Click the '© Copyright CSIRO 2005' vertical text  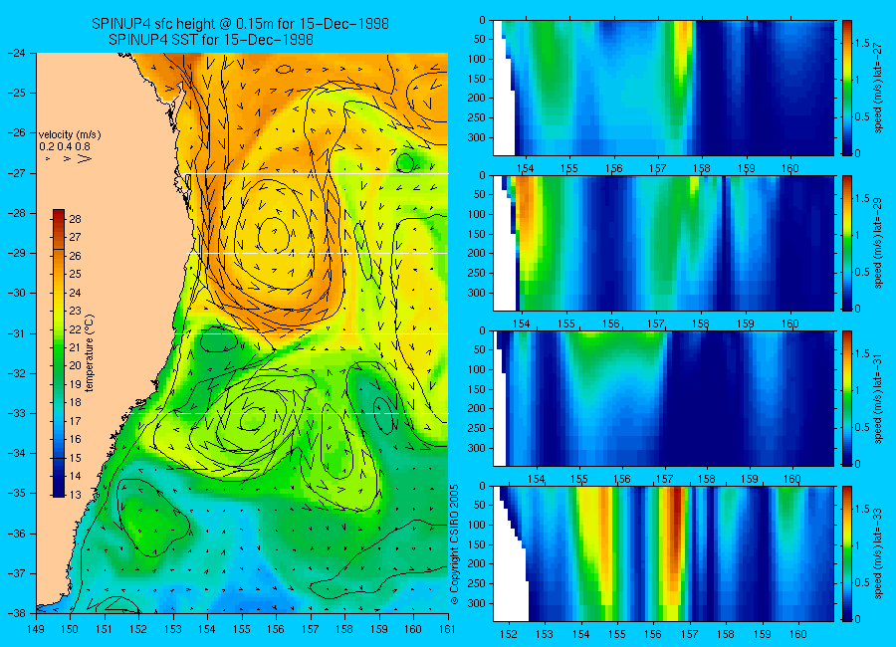pos(454,544)
